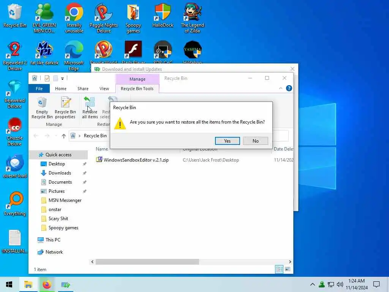This screenshot has width=389, height=292.
Task: Close the Download and Install Updates window
Action: click(292, 69)
